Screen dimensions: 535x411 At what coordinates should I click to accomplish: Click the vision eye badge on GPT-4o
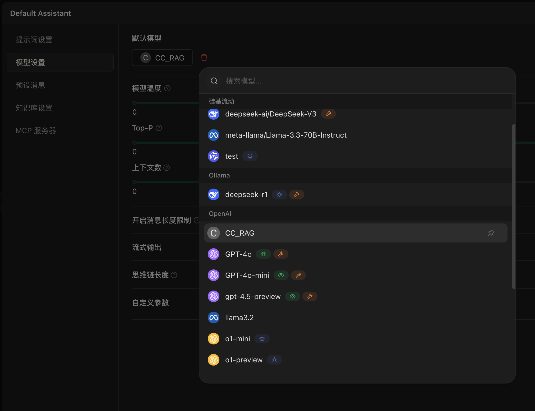coord(264,254)
